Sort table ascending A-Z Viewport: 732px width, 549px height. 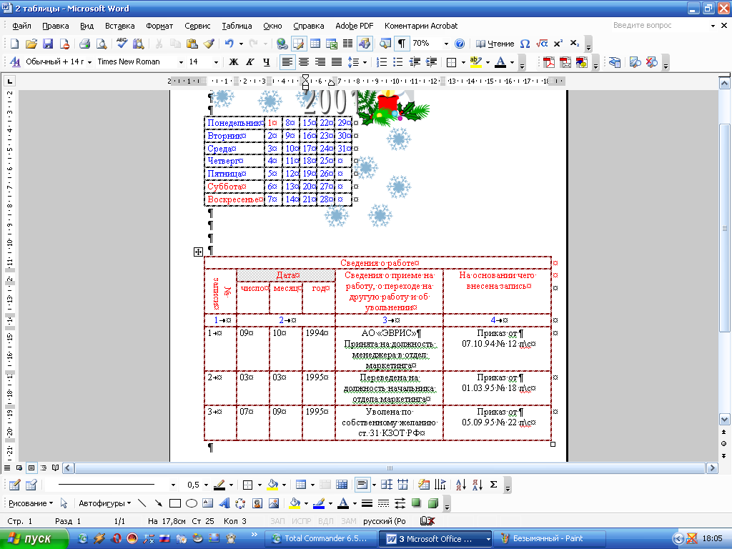click(x=461, y=485)
